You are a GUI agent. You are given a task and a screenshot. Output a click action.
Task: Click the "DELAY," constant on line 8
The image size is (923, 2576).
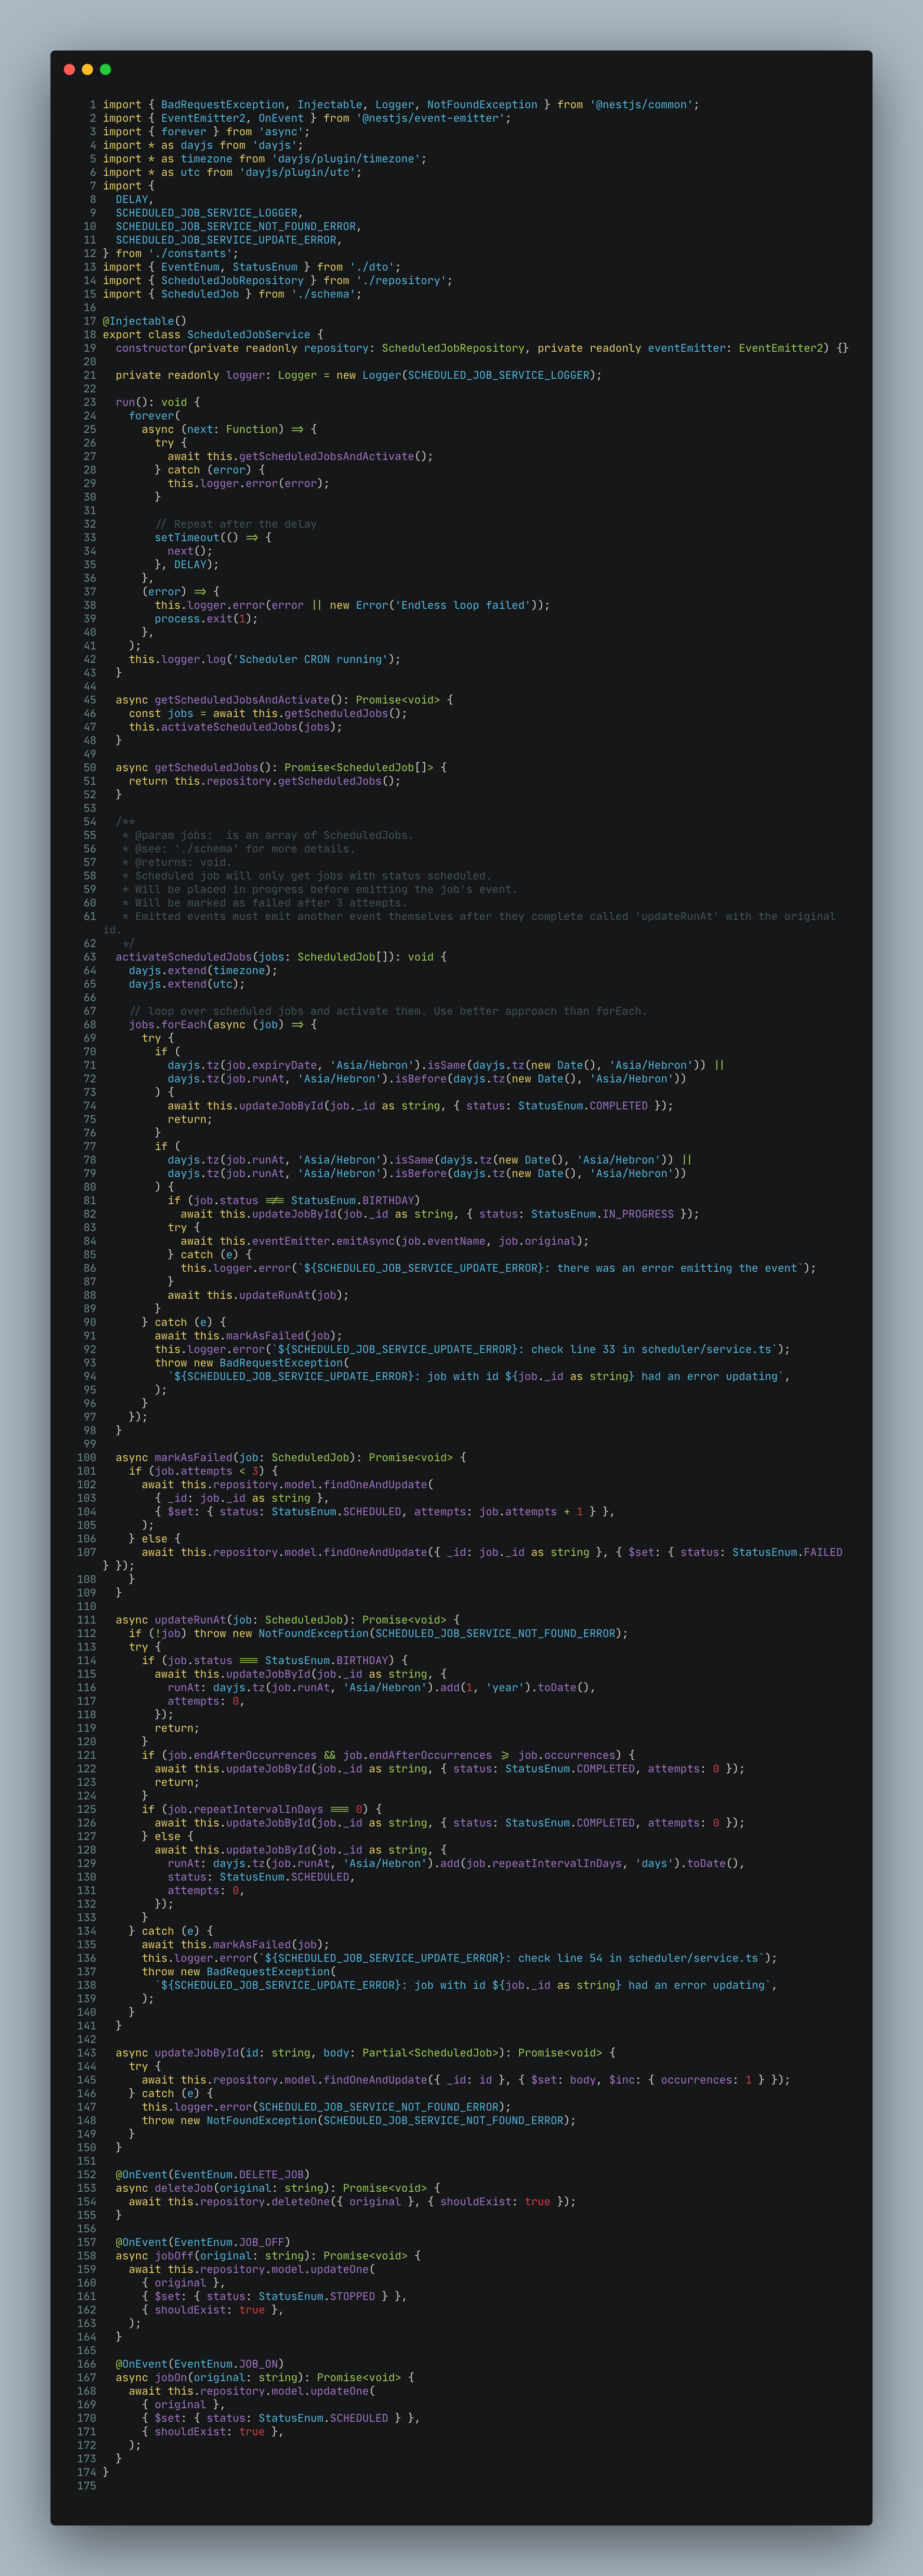coord(135,200)
